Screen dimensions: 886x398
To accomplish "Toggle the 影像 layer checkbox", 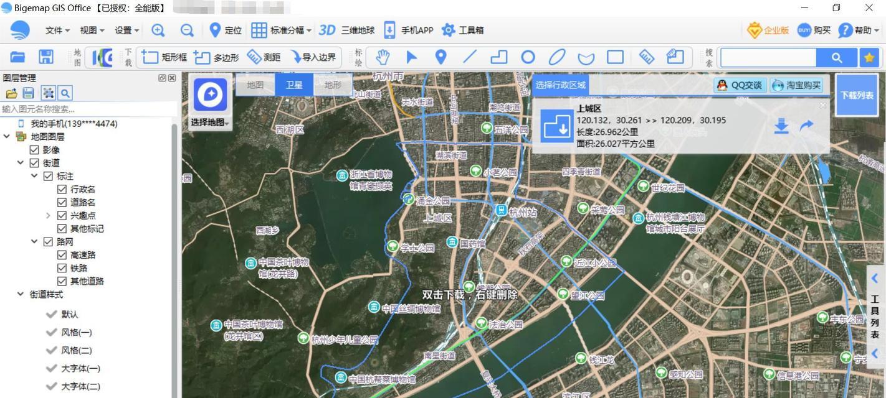I will pyautogui.click(x=34, y=150).
